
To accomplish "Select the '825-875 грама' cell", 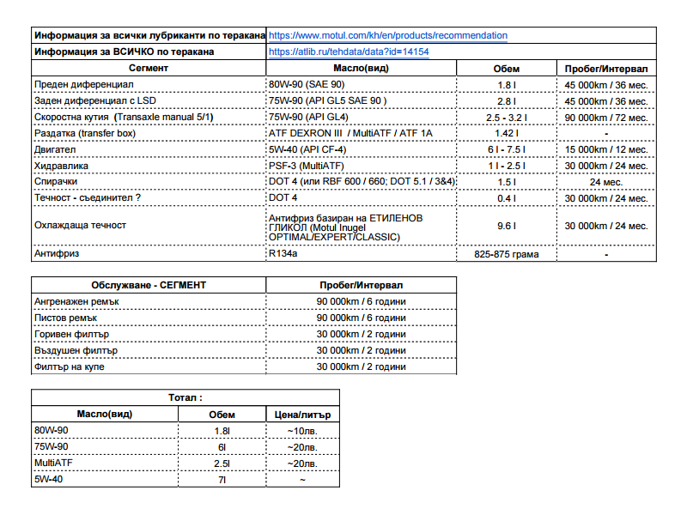I will 507,254.
